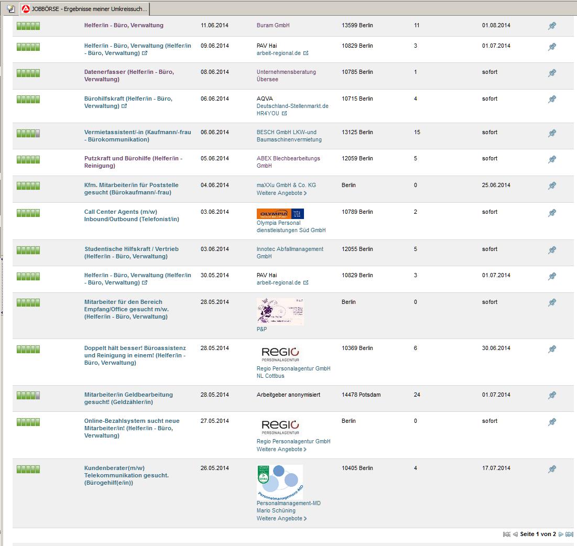The image size is (577, 546).
Task: Click pin icon for Datenerfasser job row
Action: pos(552,73)
